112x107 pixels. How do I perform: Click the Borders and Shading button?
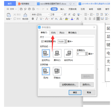click(x=69, y=85)
